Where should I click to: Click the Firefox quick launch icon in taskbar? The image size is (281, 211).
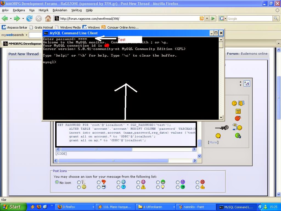pos(39,207)
